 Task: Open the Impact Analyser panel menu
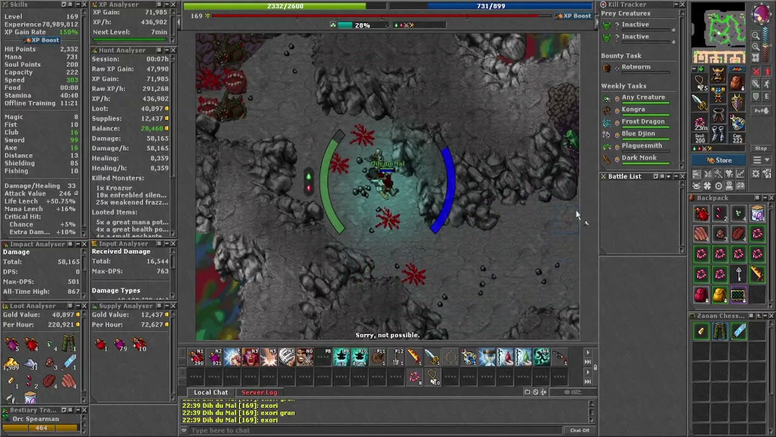(x=71, y=244)
